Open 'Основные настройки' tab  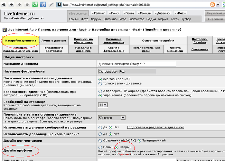click(x=158, y=41)
